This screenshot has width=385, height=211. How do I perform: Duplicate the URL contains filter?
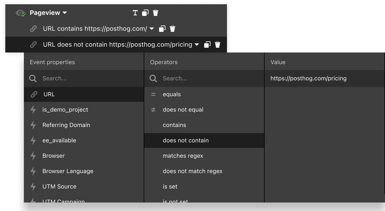point(162,29)
